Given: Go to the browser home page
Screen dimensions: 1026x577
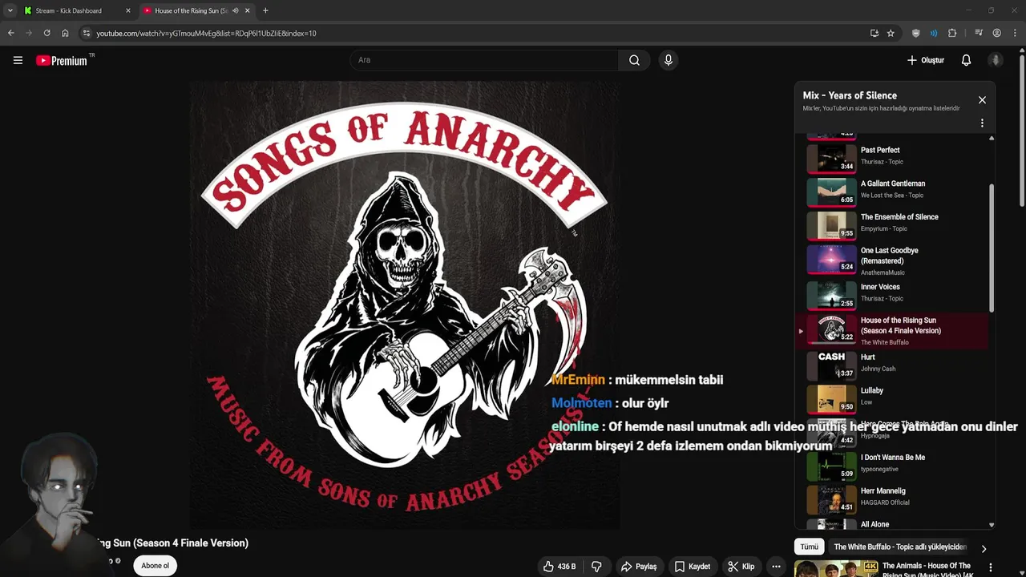Looking at the screenshot, I should coord(65,33).
